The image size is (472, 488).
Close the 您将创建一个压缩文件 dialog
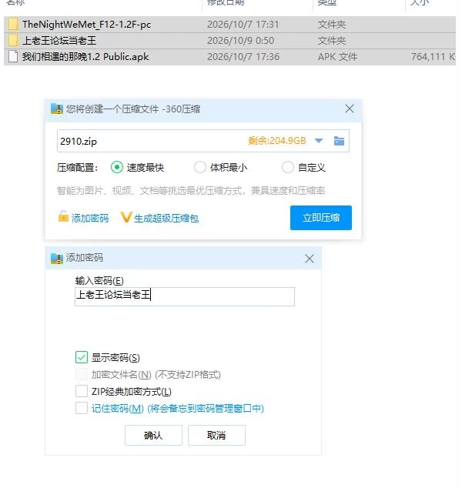pos(350,109)
